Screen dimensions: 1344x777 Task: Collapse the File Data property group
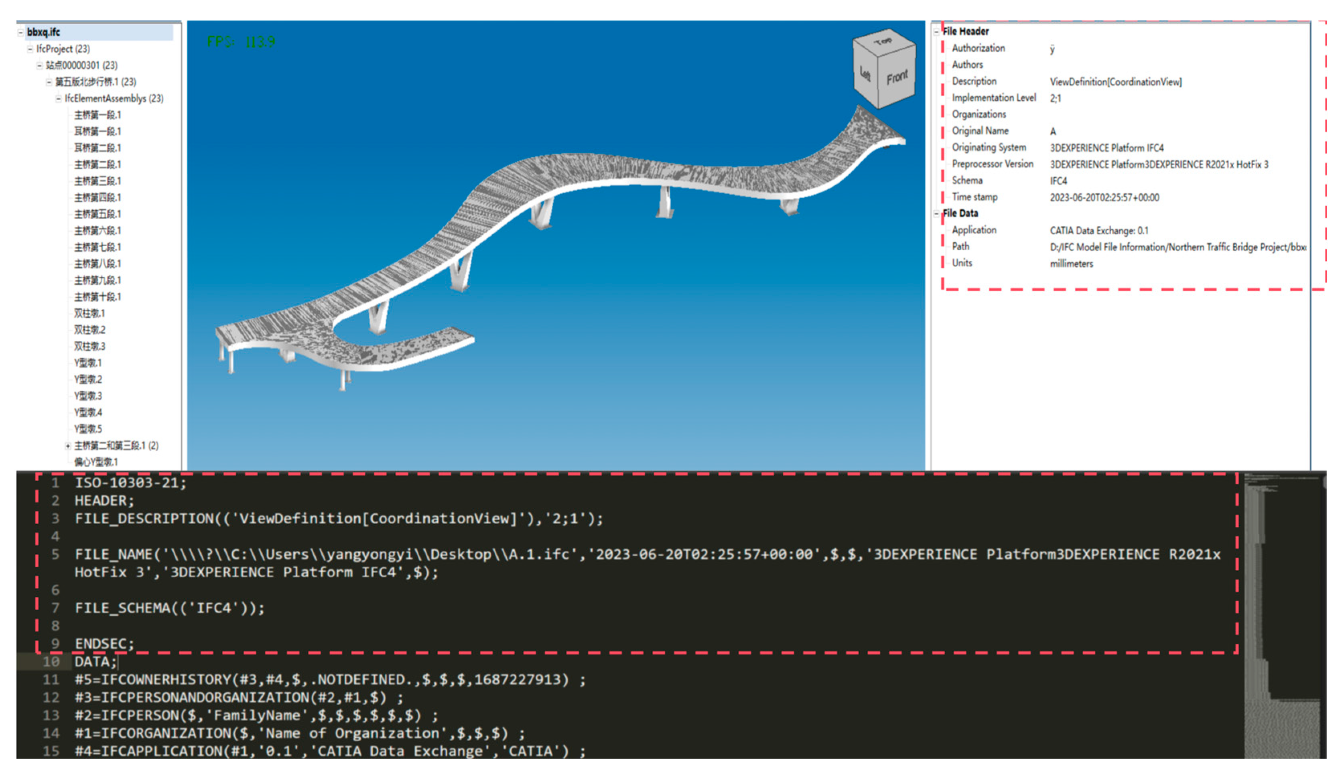(936, 213)
